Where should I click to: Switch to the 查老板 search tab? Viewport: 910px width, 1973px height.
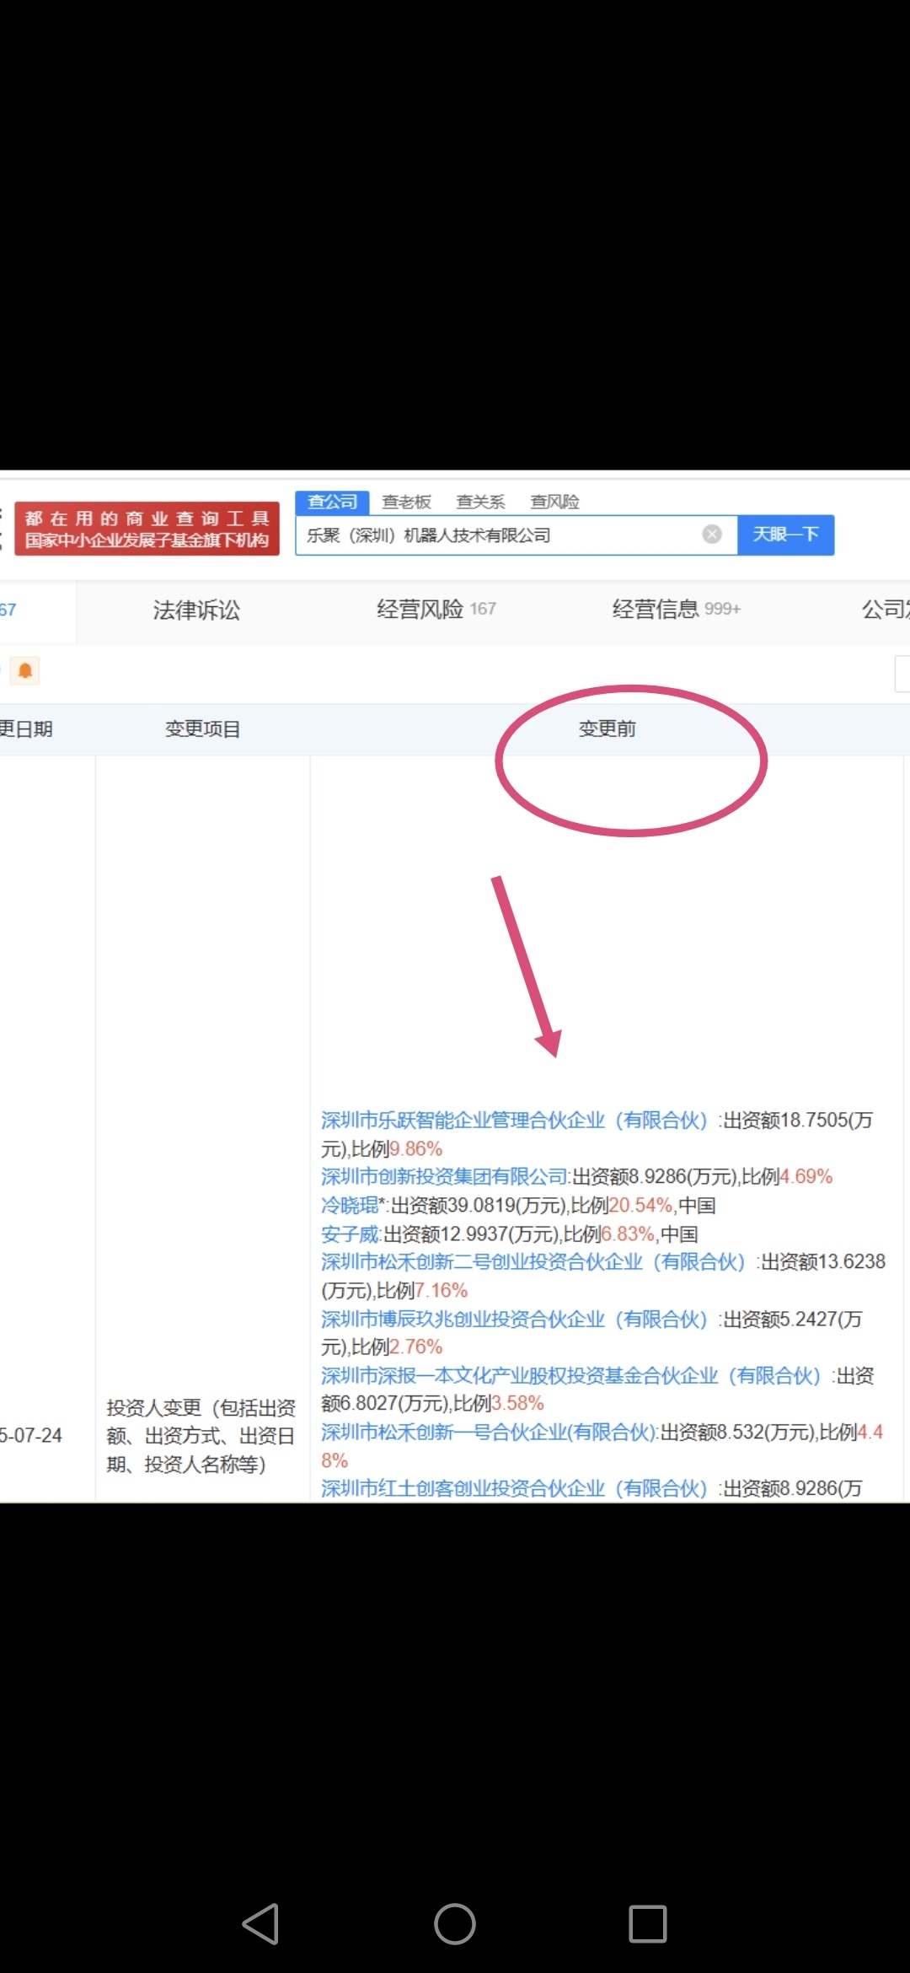[x=407, y=503]
